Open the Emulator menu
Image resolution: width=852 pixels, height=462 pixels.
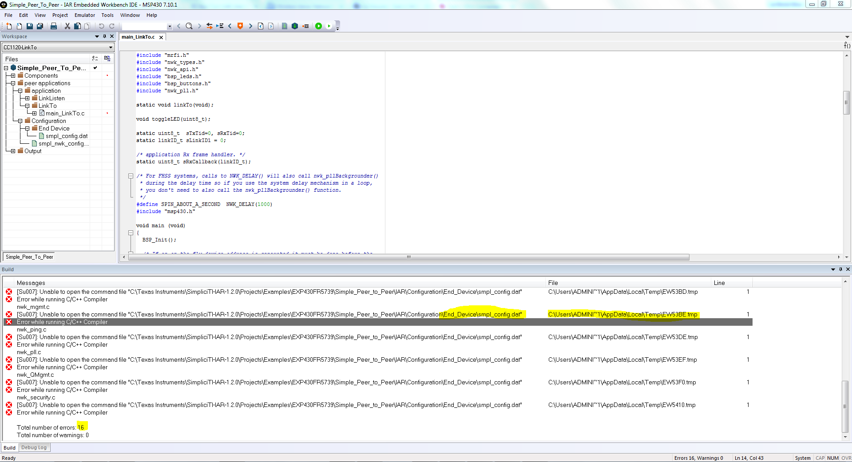click(x=85, y=15)
